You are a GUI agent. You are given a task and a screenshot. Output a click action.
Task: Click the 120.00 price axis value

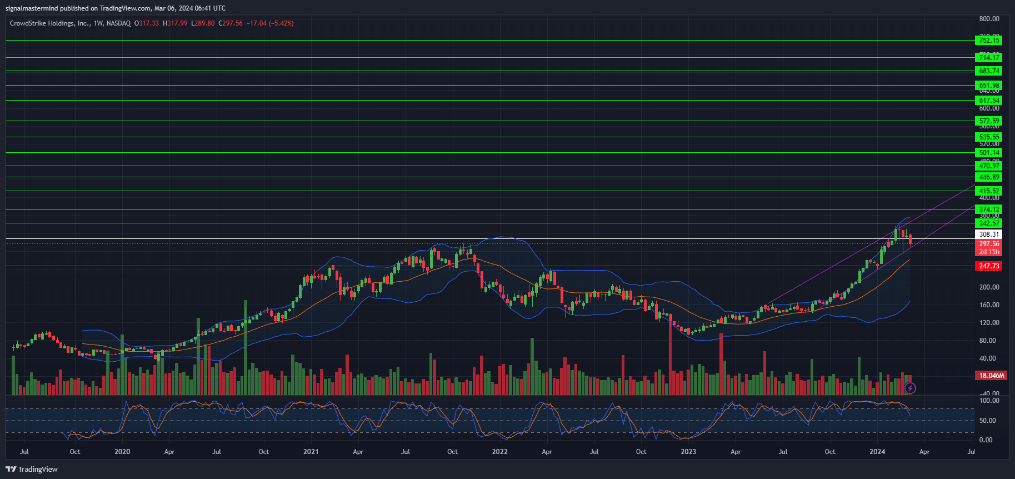coord(989,323)
